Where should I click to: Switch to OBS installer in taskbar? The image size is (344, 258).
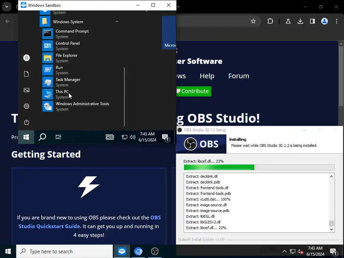(x=155, y=251)
